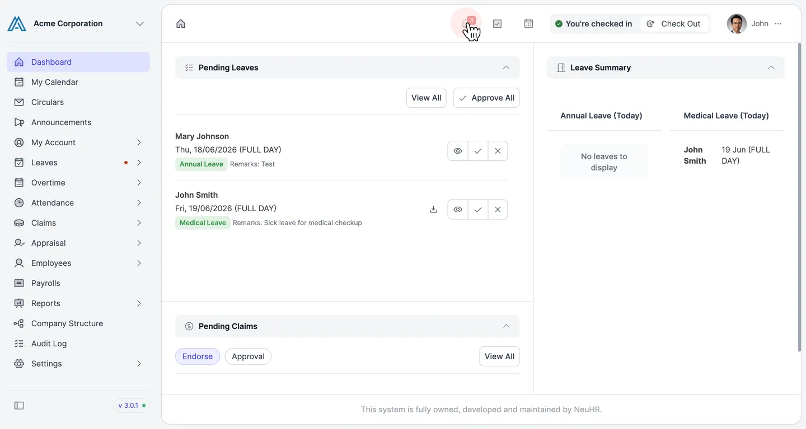Viewport: 806px width, 429px height.
Task: Expand the Attendance submenu
Action: (139, 203)
